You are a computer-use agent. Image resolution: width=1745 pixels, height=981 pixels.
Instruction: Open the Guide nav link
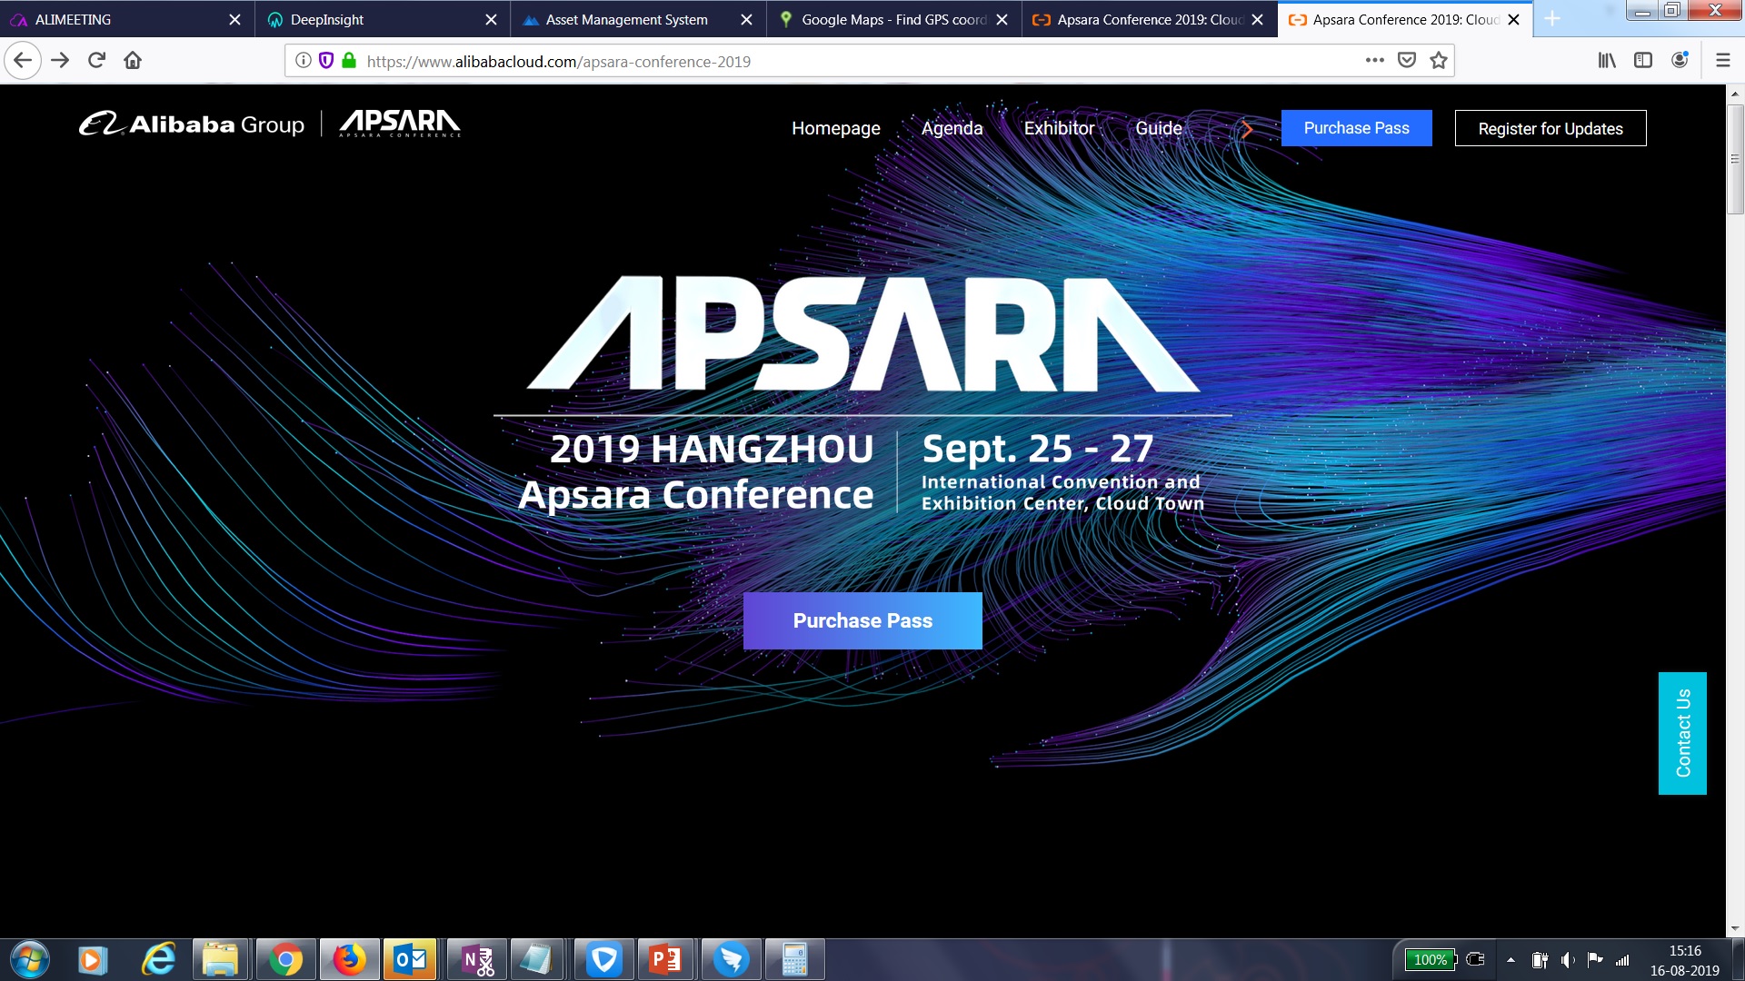click(1159, 128)
